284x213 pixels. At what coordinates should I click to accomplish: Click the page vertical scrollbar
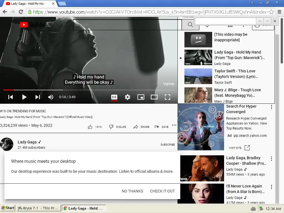click(282, 40)
